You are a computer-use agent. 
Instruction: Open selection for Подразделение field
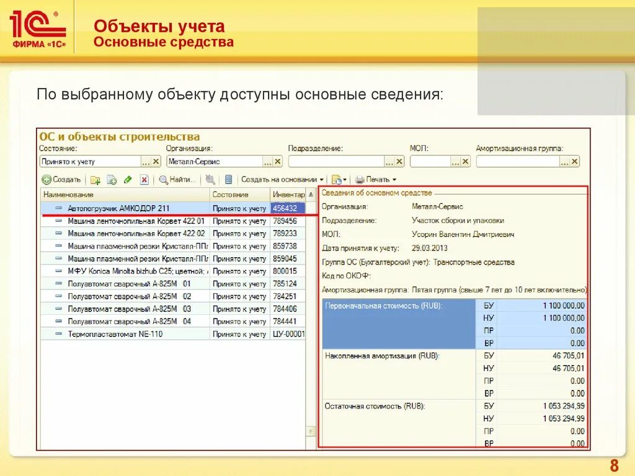389,162
